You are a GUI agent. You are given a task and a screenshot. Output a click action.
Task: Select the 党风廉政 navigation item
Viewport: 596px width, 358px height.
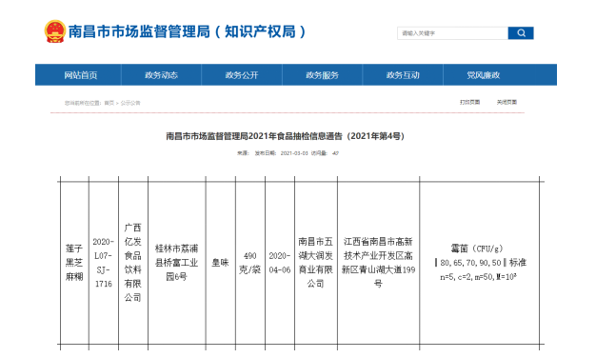click(x=484, y=75)
